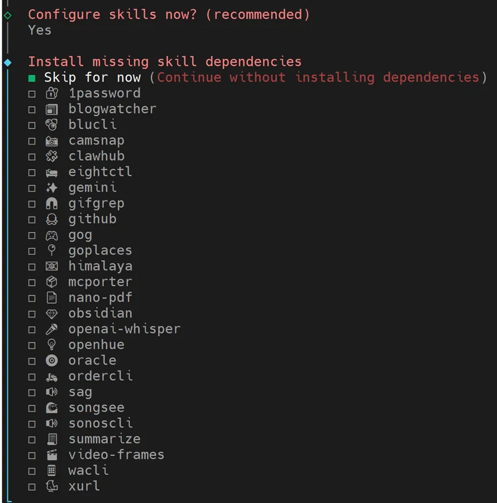Click the Install missing skill dependencies heading

164,61
